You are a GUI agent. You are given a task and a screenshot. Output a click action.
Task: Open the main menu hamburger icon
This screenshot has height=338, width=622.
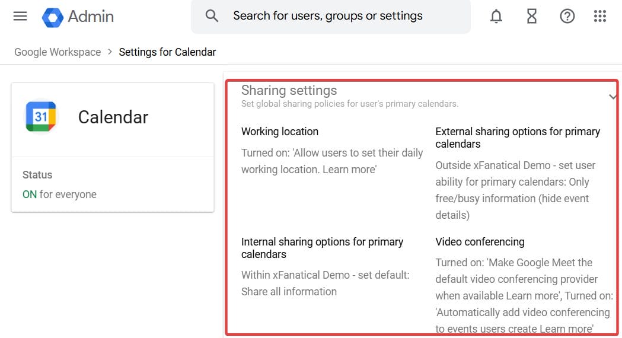click(20, 16)
